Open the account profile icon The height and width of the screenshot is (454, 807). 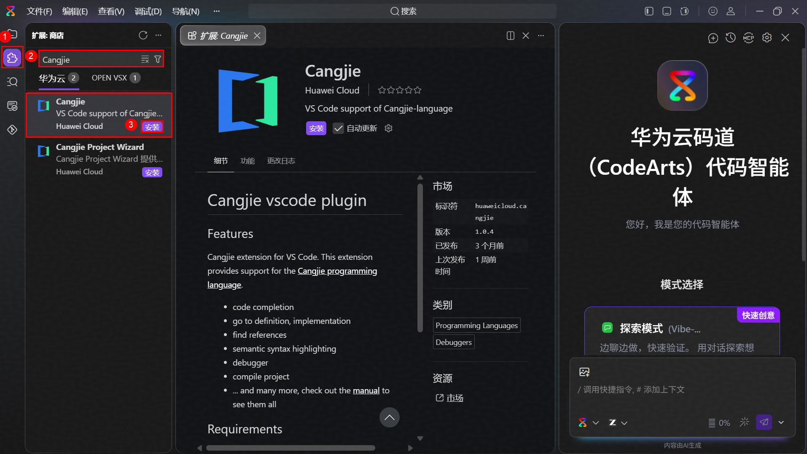pyautogui.click(x=731, y=11)
